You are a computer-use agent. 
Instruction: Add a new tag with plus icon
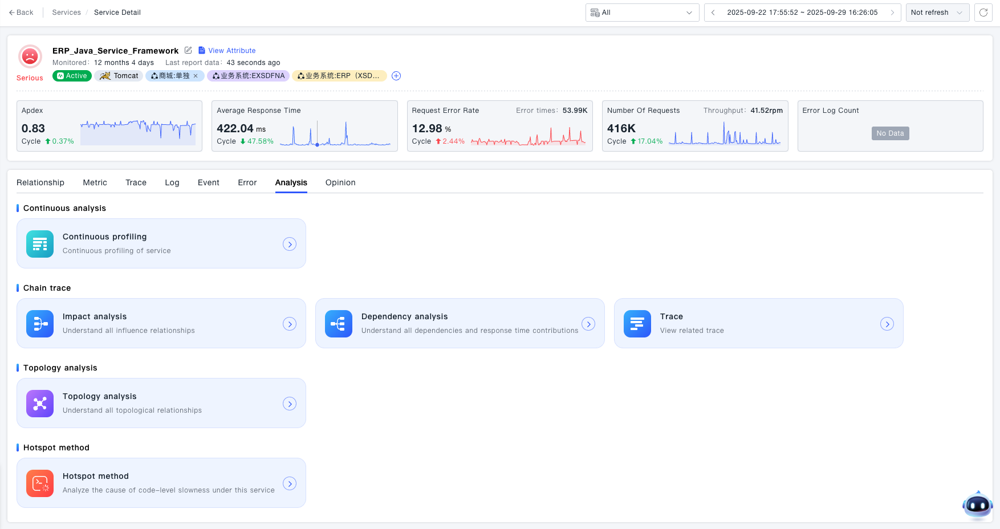396,76
